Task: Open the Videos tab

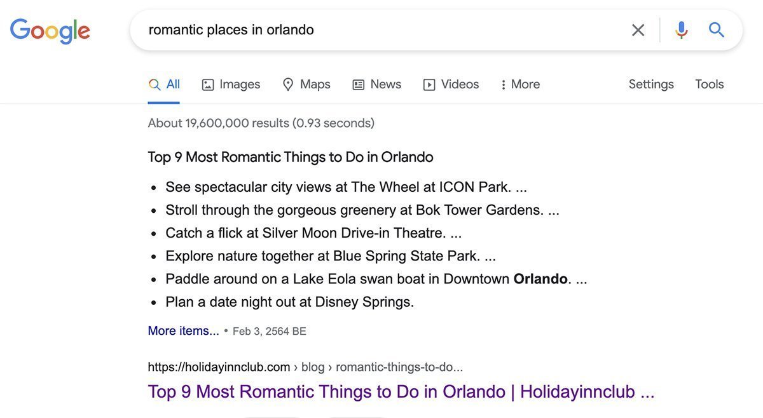Action: point(451,84)
